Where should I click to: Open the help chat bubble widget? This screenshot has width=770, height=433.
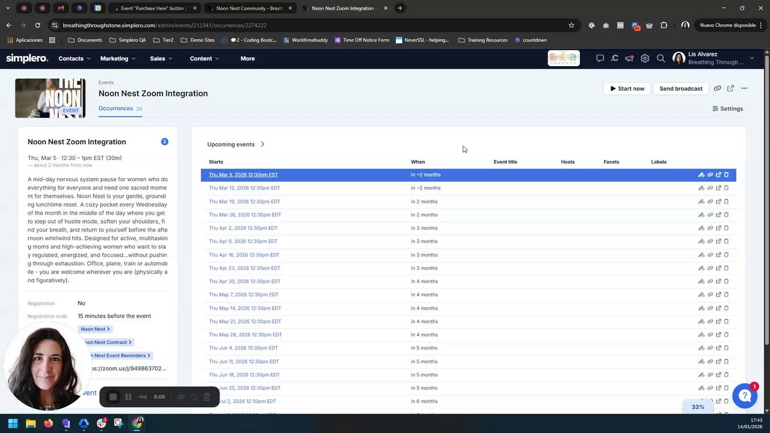745,395
